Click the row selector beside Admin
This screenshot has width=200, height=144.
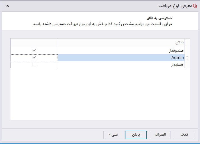[x=187, y=58]
